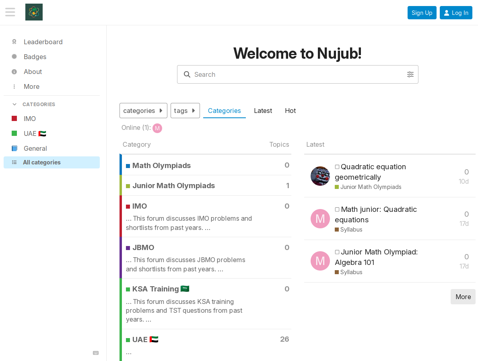Click the Sign Up button
This screenshot has width=478, height=361.
[x=422, y=13]
